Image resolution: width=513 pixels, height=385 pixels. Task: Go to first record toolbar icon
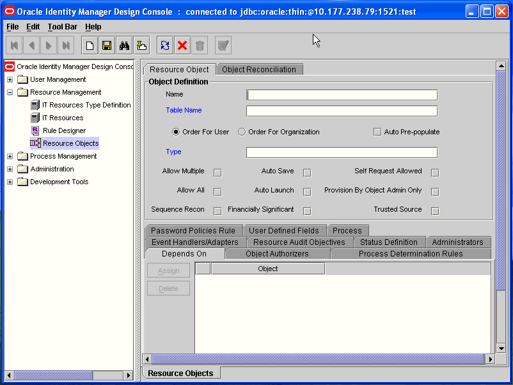click(x=14, y=45)
